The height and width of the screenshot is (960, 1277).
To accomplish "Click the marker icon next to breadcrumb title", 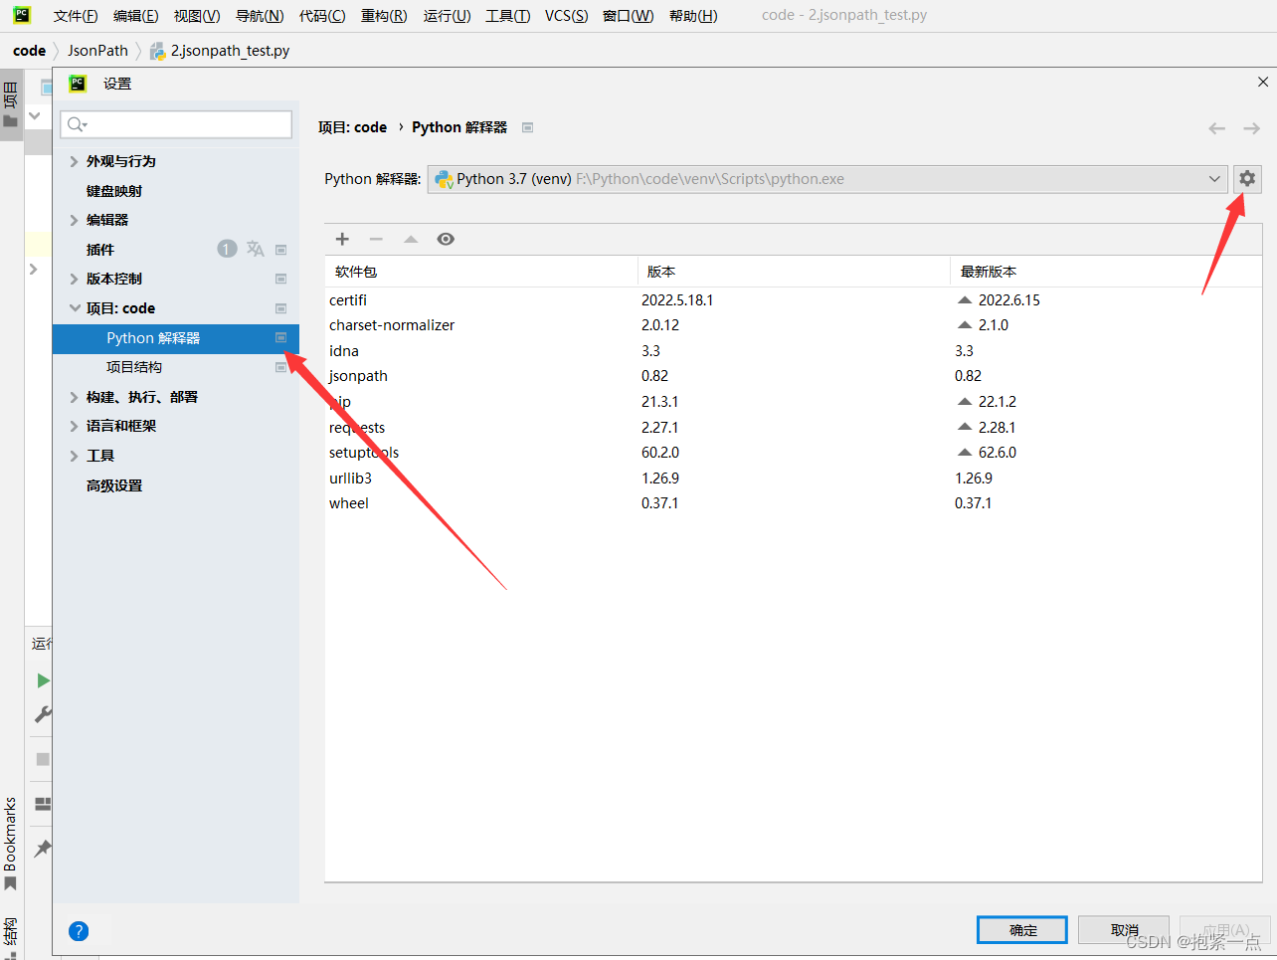I will [528, 127].
